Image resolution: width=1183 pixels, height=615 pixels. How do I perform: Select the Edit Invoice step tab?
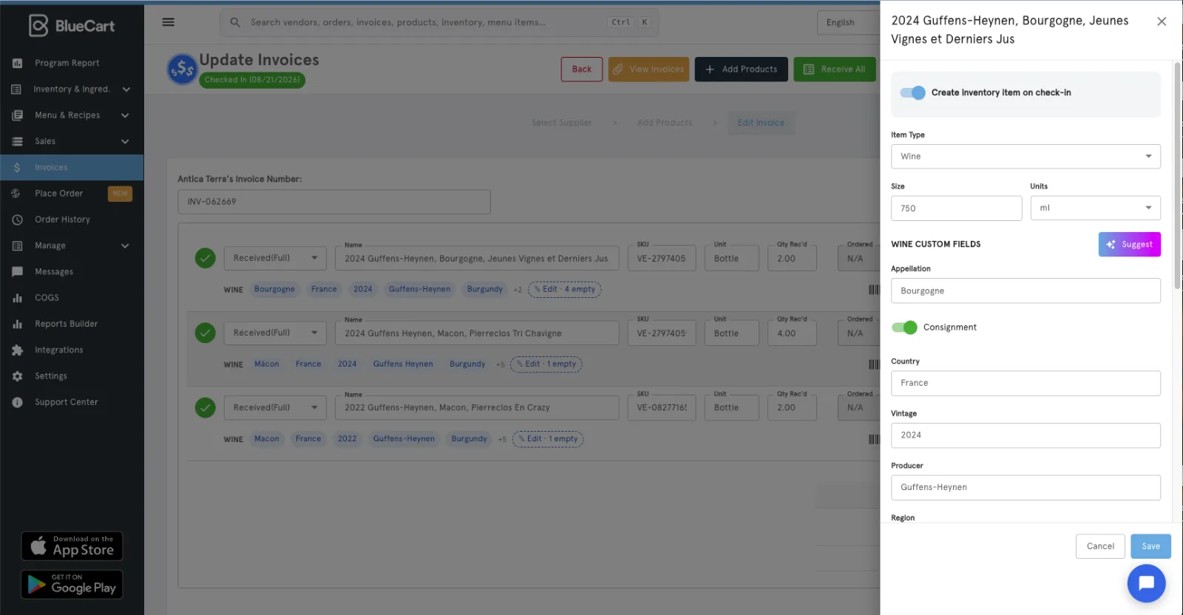[x=761, y=123]
